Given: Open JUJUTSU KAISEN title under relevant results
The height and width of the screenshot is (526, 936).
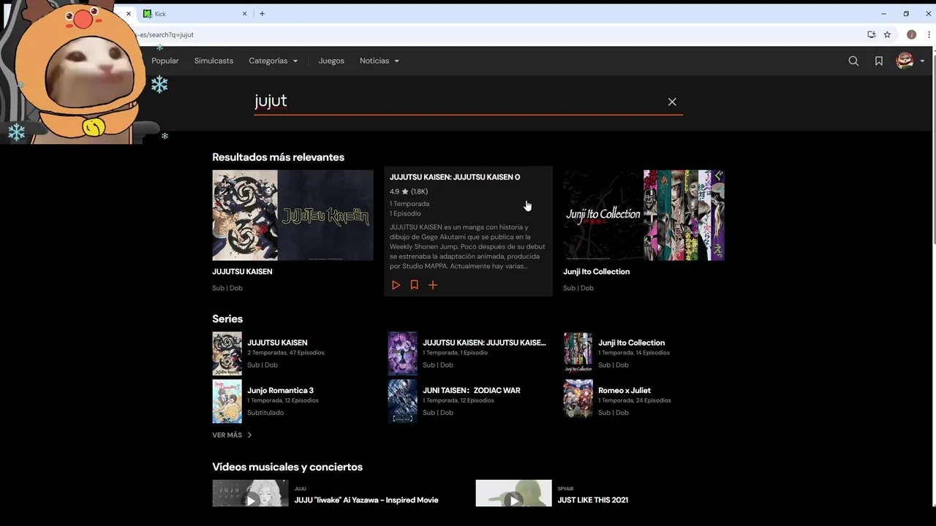Looking at the screenshot, I should pyautogui.click(x=242, y=272).
